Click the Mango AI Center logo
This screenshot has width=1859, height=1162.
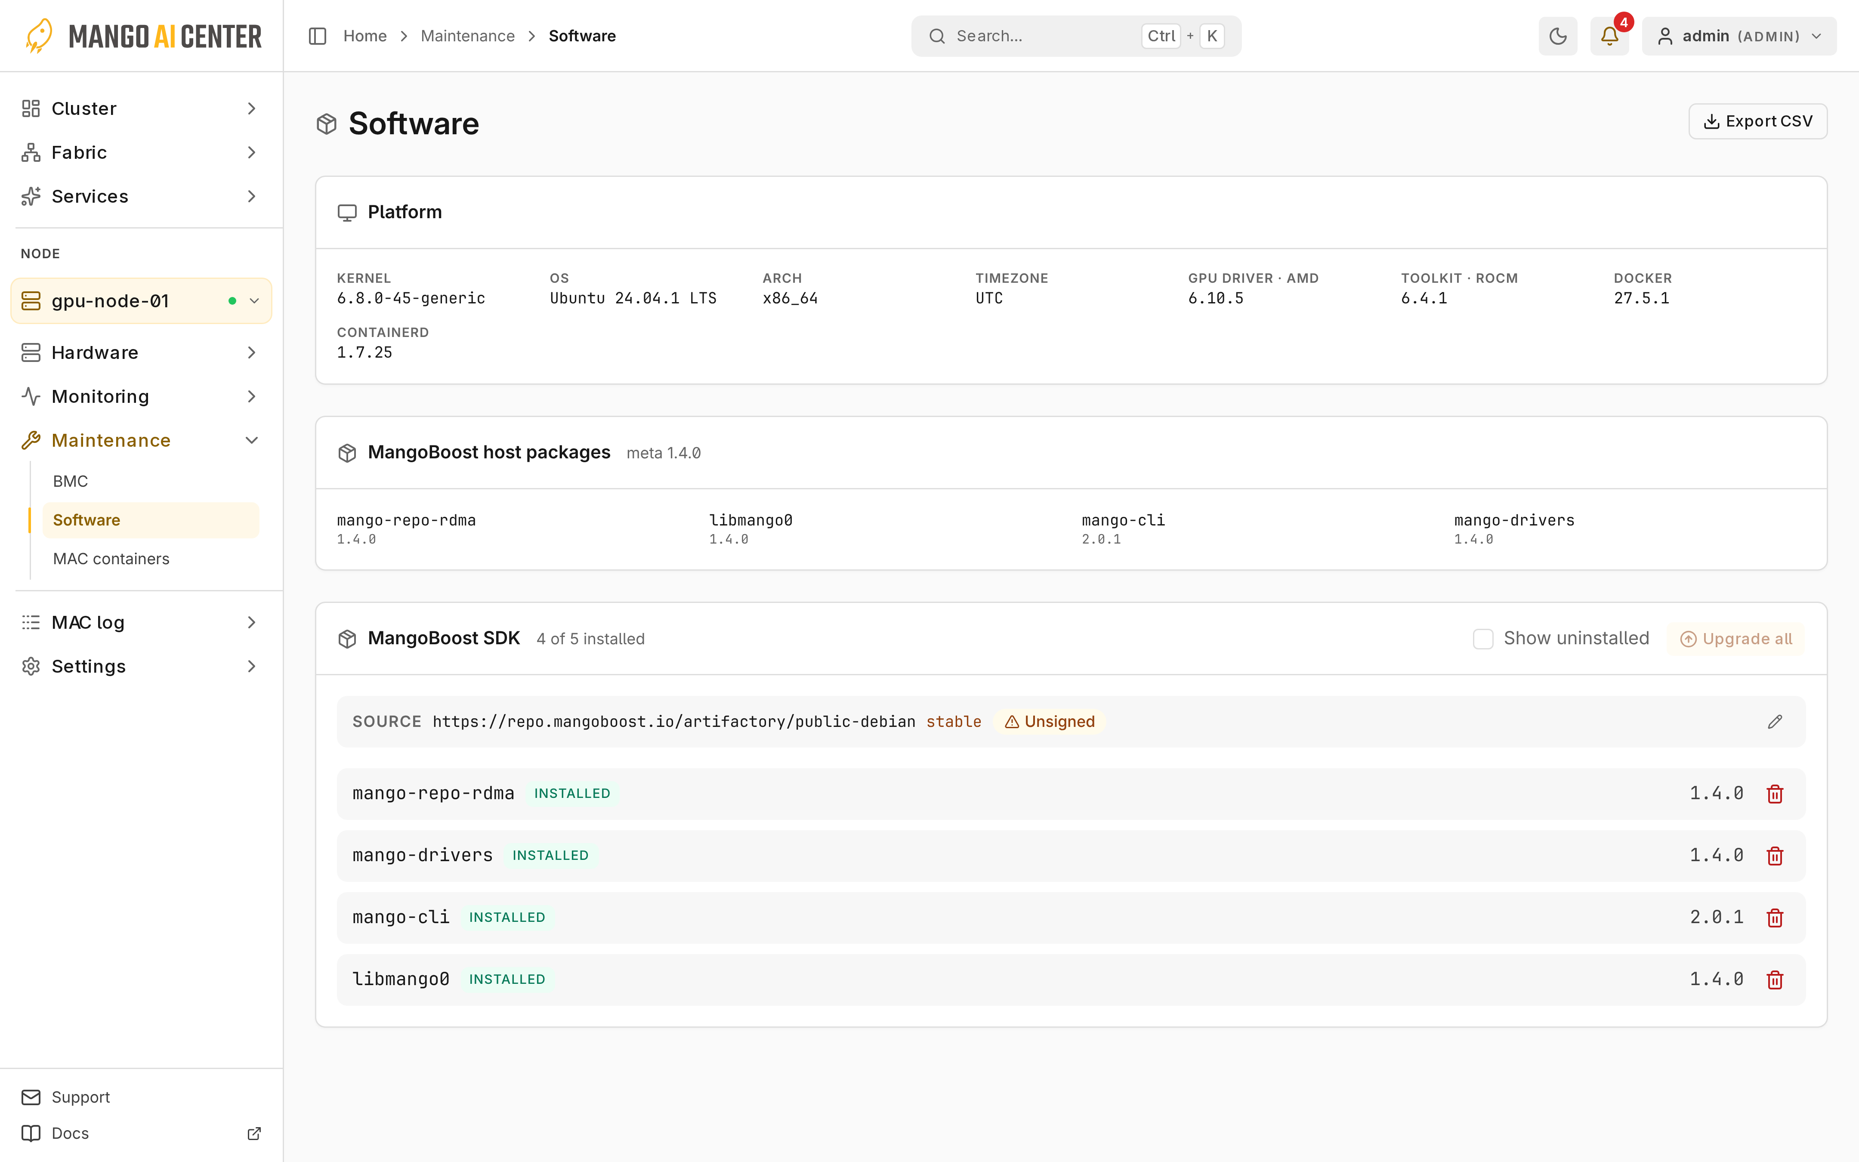click(143, 36)
